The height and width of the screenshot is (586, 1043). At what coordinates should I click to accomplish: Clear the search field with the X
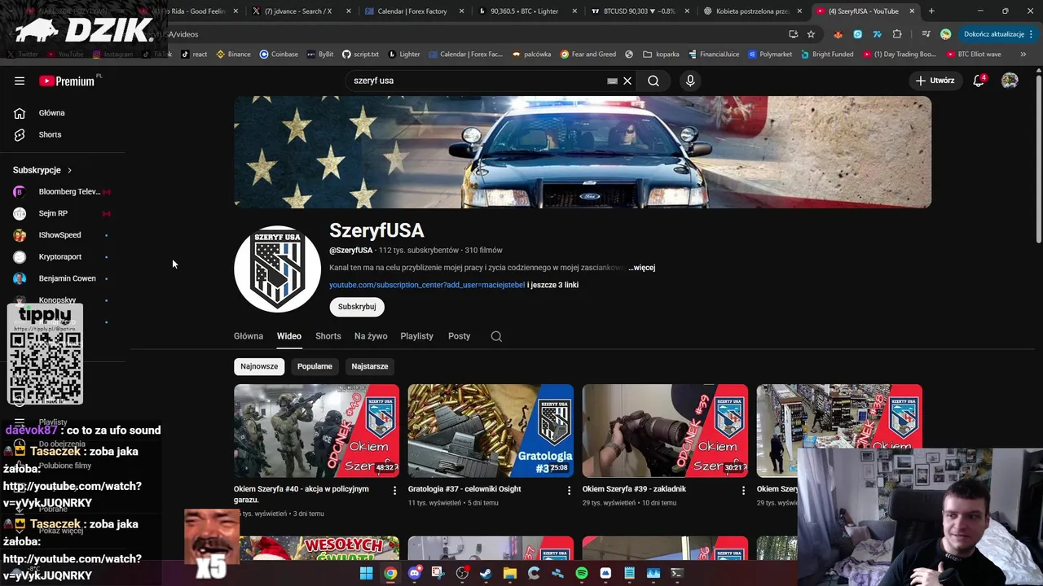coord(627,81)
